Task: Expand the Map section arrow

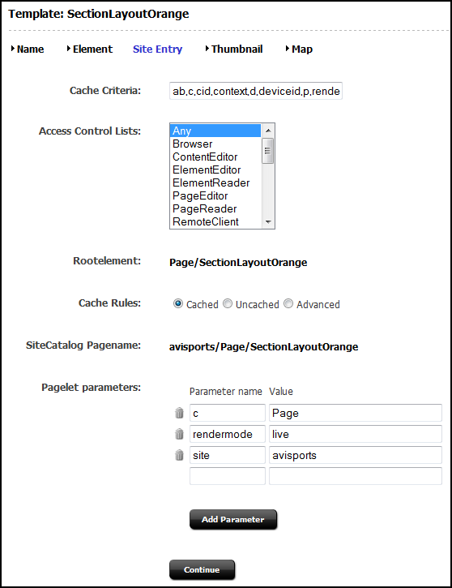Action: tap(288, 49)
